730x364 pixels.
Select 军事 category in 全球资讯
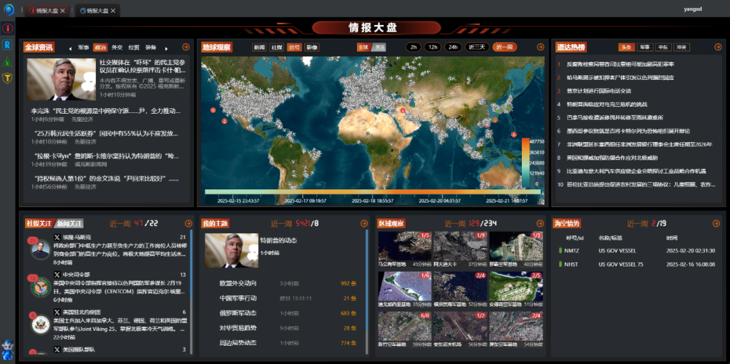(83, 47)
